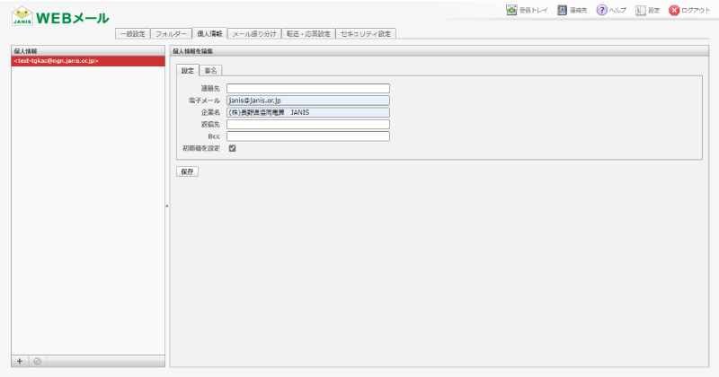The image size is (719, 377).
Task: Select the 個人情報 tab
Action: (x=209, y=33)
